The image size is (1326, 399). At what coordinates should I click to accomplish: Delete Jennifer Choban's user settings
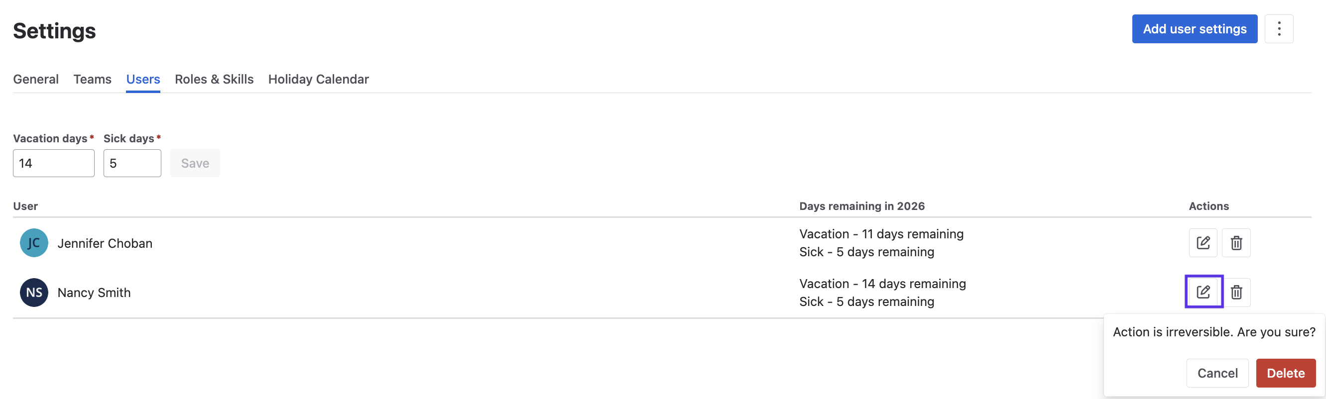(1236, 243)
